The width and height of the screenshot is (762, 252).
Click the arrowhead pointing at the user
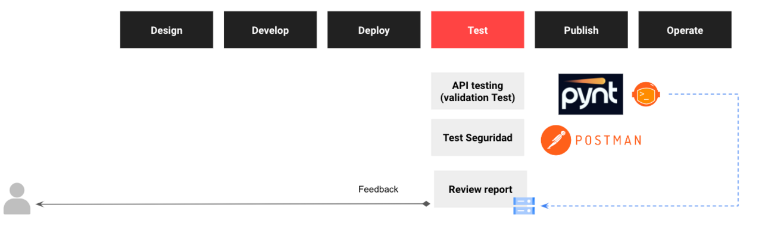click(39, 204)
